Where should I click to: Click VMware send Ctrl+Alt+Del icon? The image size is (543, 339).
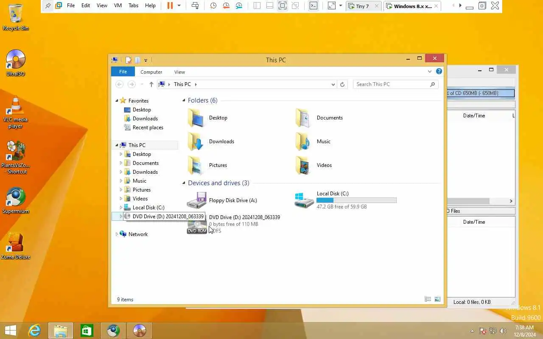pos(195,6)
